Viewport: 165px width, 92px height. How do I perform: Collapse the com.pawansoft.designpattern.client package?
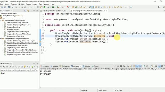(x=1, y=39)
